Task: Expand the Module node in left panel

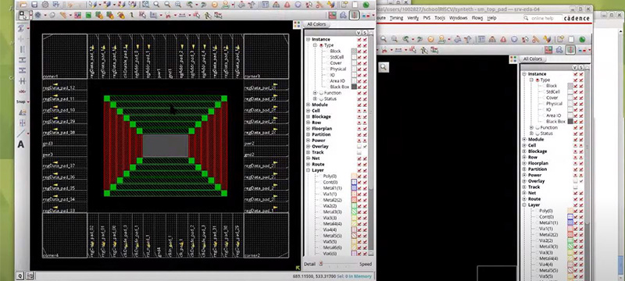Action: click(308, 105)
